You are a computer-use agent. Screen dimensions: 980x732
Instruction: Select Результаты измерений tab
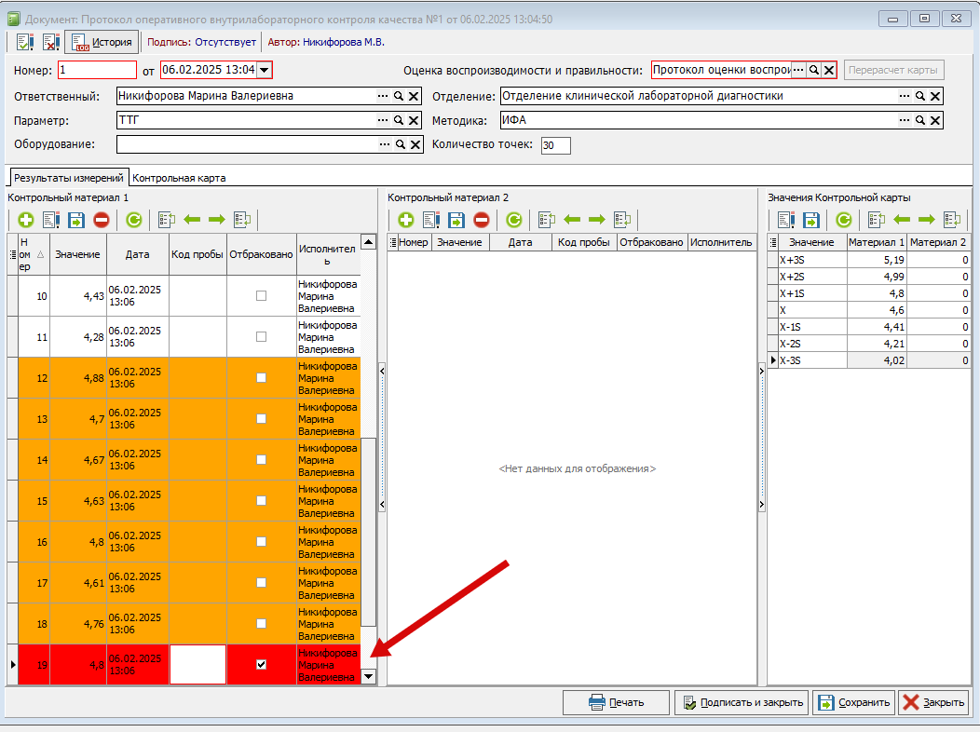coord(69,178)
